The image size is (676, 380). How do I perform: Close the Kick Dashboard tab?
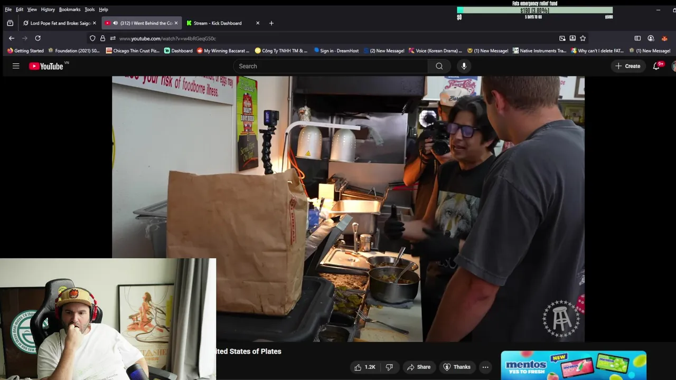point(258,23)
